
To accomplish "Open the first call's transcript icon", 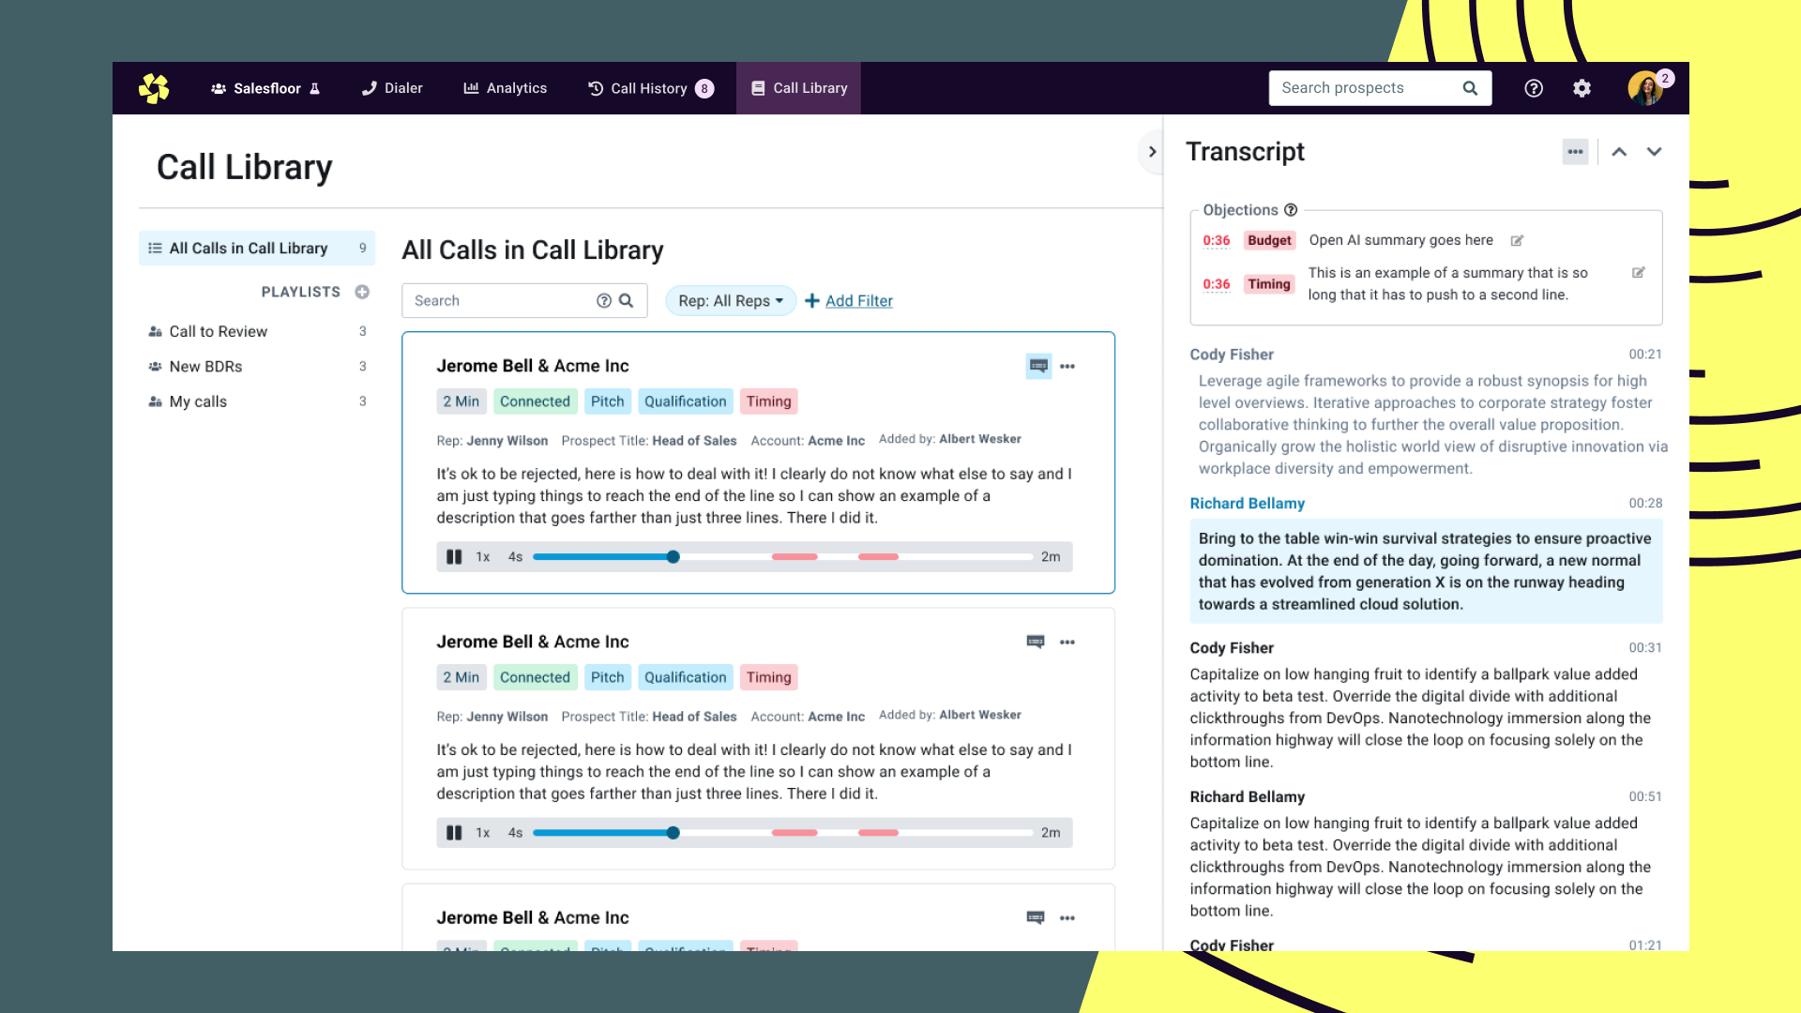I will [x=1038, y=366].
